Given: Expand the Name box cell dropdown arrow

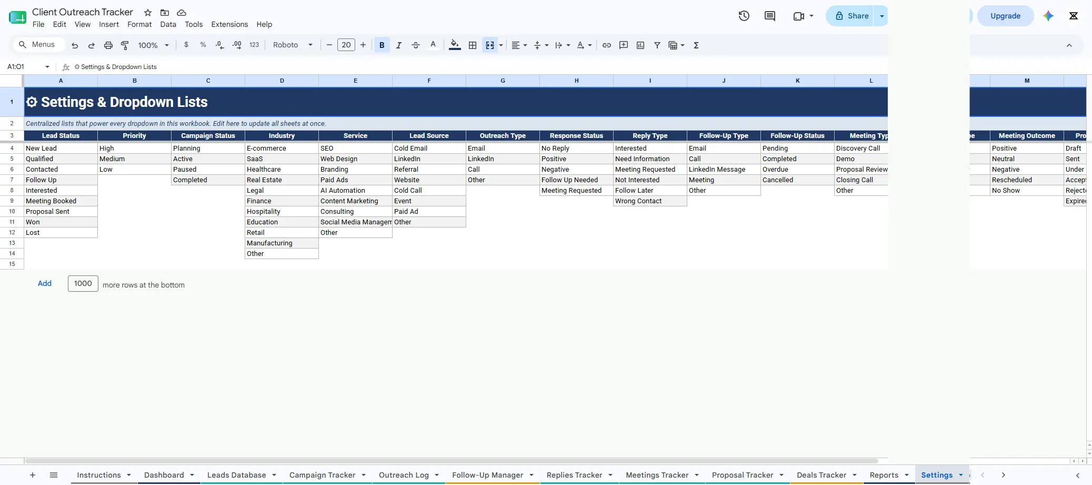Looking at the screenshot, I should coord(47,67).
